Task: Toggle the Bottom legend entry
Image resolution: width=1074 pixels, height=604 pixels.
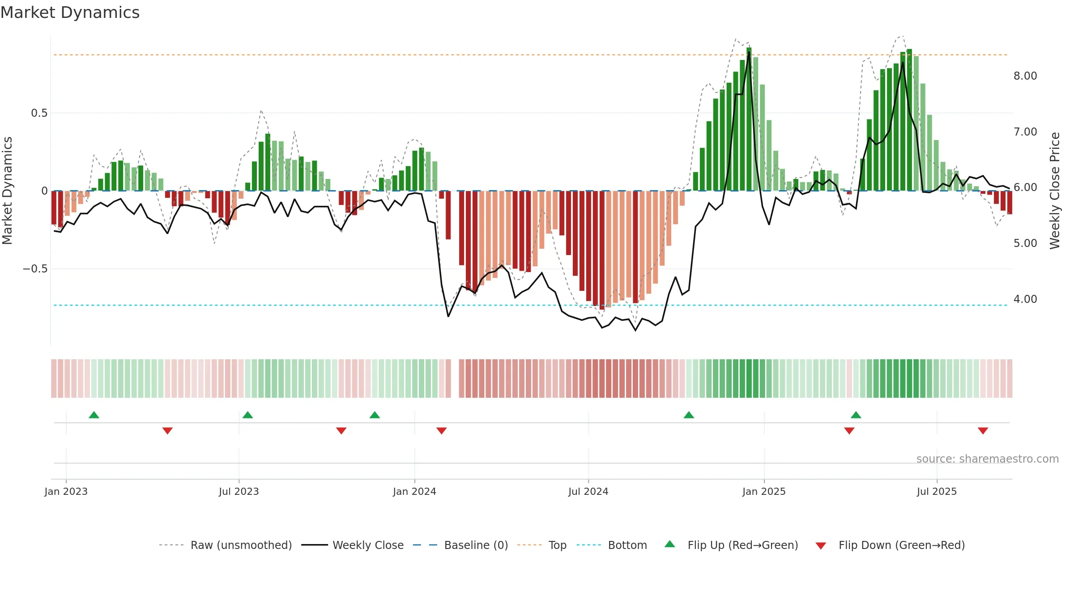Action: [612, 545]
